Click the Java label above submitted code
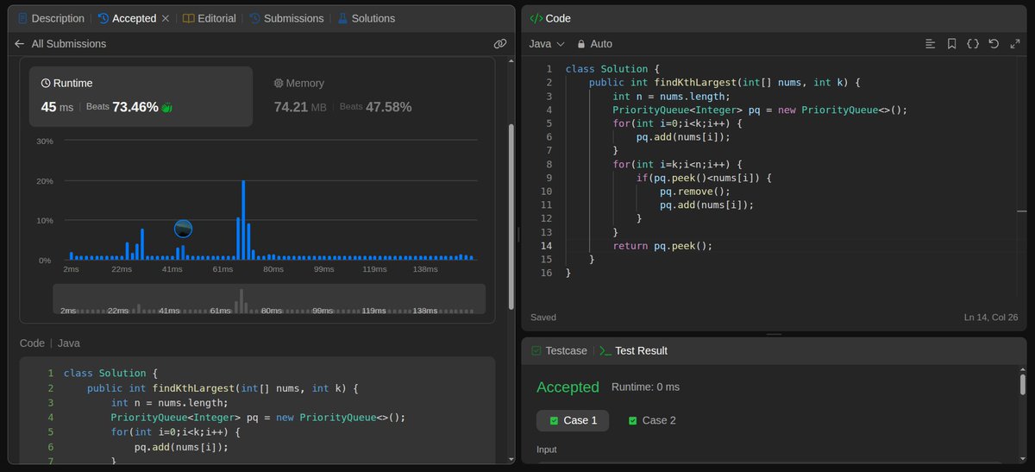 click(69, 343)
